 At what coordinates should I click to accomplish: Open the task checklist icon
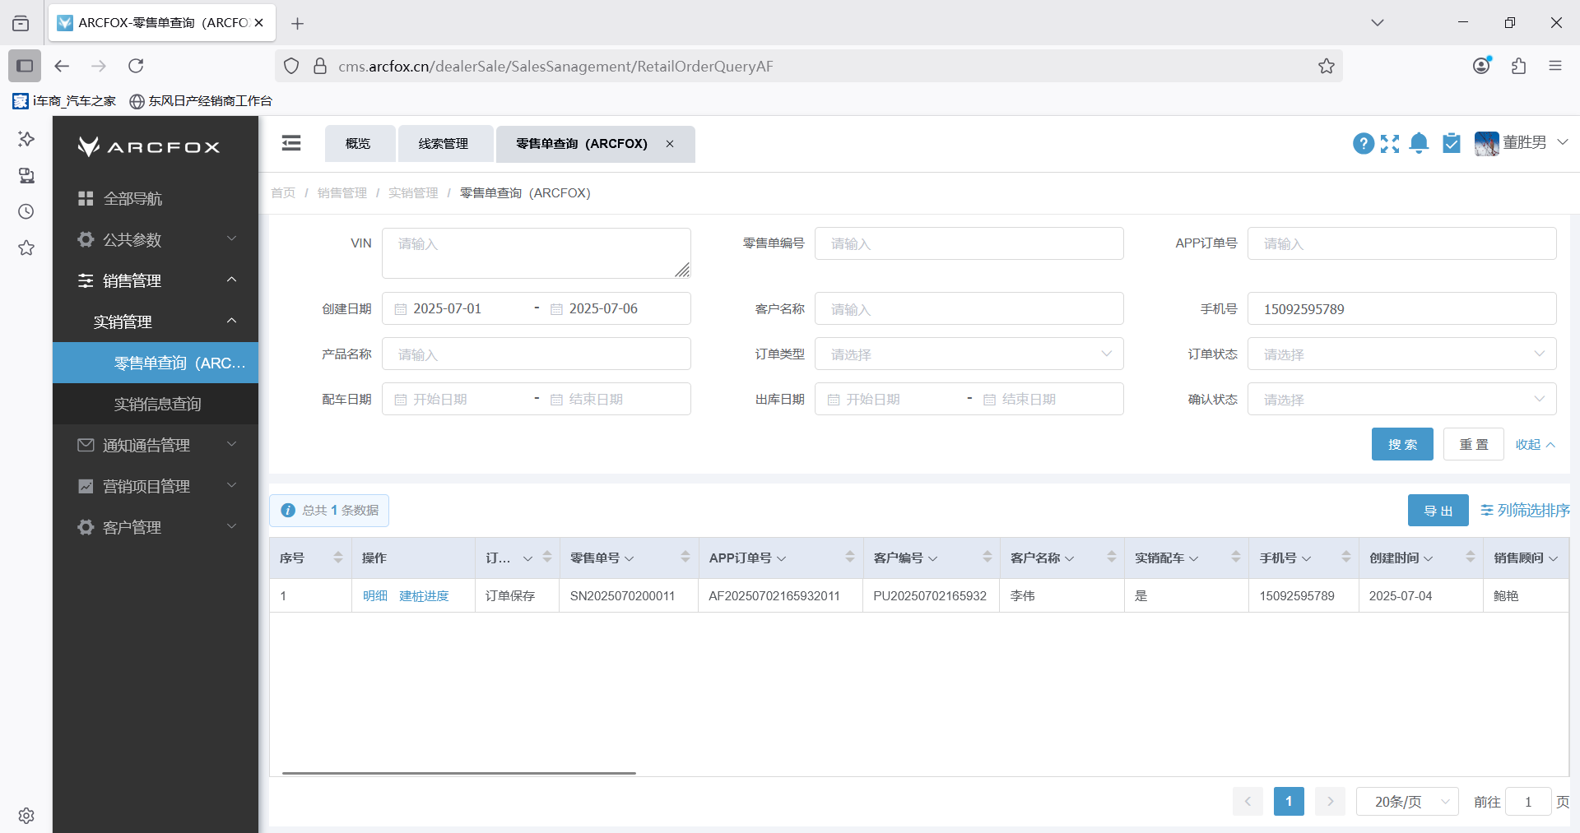1452,144
